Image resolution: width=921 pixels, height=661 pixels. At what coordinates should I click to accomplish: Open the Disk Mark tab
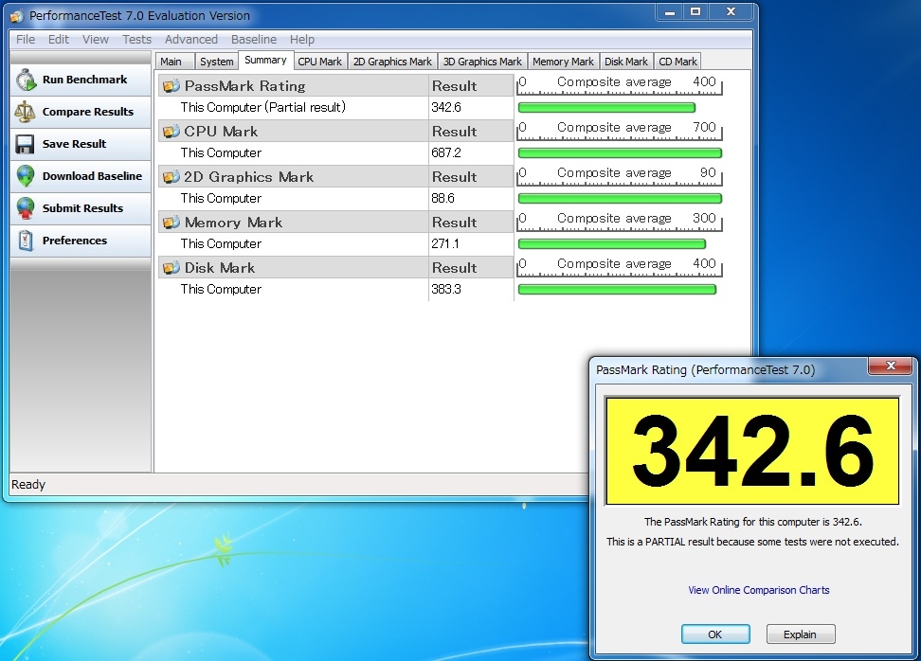pyautogui.click(x=626, y=62)
